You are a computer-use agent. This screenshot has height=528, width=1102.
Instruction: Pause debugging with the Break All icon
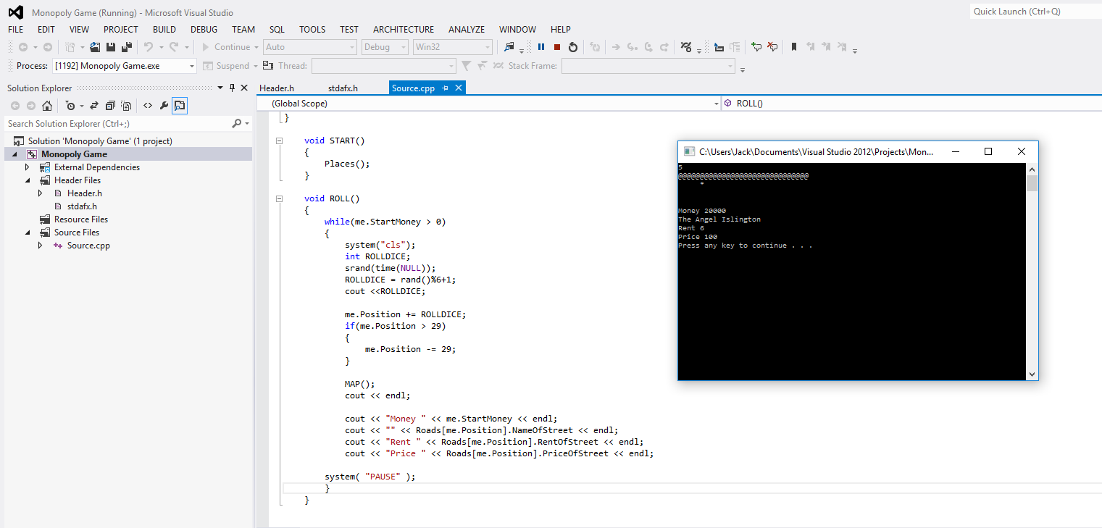coord(541,47)
